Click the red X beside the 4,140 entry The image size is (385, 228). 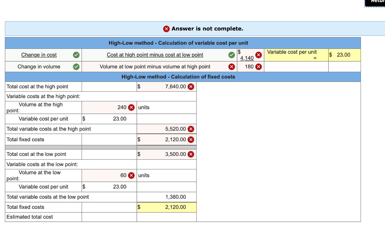click(x=259, y=55)
